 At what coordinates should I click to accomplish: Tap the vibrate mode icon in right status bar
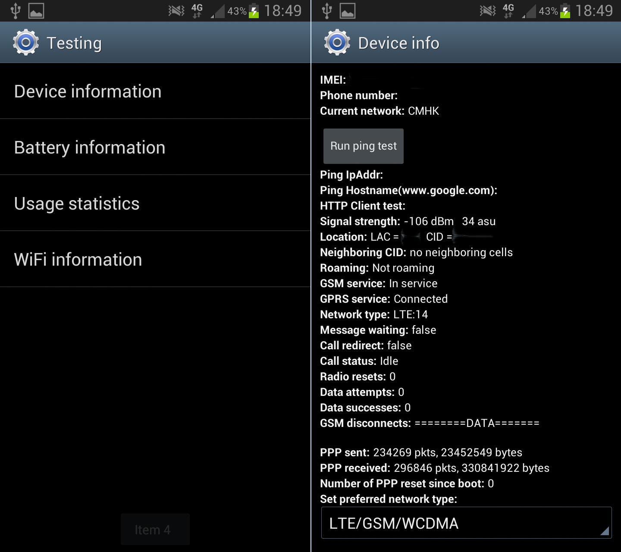coord(488,10)
